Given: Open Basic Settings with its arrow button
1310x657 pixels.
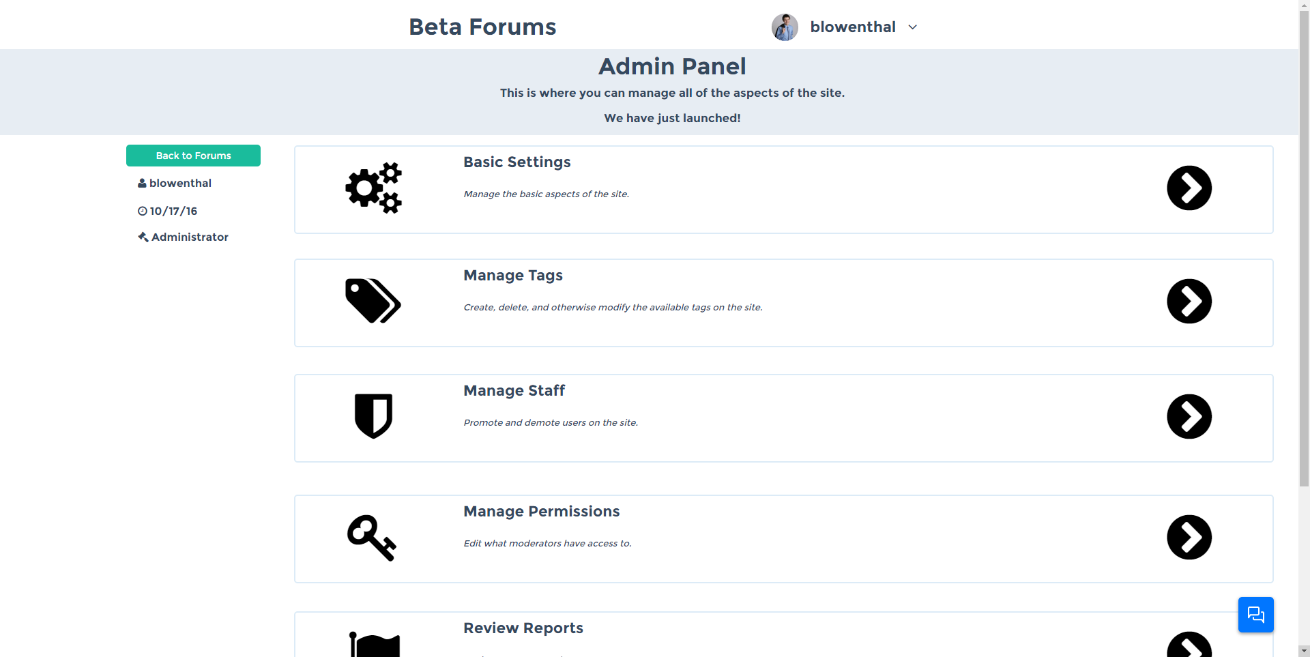Looking at the screenshot, I should (1189, 188).
